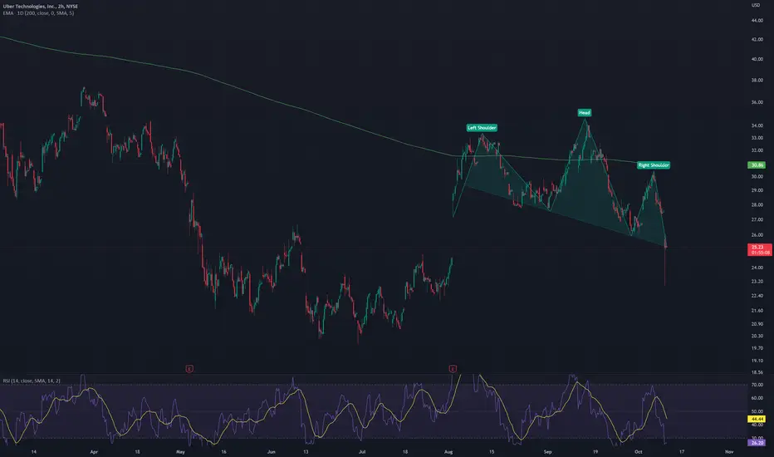Click the 60.00 RSI axis label

(757, 398)
